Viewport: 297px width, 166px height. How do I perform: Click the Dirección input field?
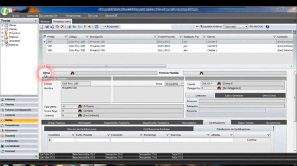point(241,101)
